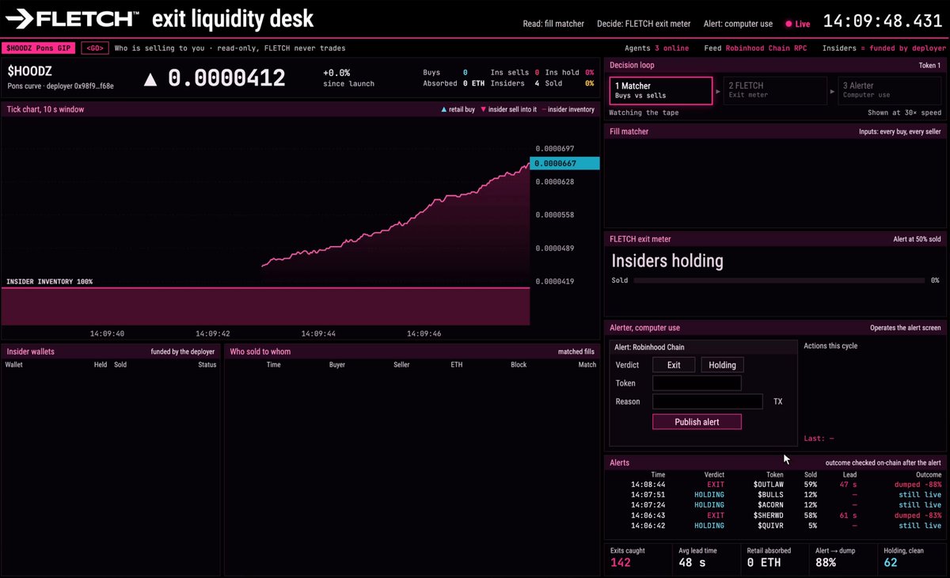Viewport: 950px width, 578px height.
Task: Select the $ACORN alert row token
Action: pos(771,505)
